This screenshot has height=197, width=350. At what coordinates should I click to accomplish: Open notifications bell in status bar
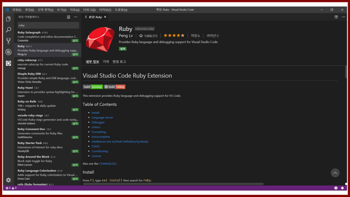342,188
